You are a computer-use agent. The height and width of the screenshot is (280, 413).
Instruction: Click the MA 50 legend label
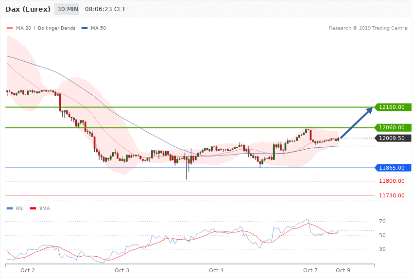click(98, 28)
